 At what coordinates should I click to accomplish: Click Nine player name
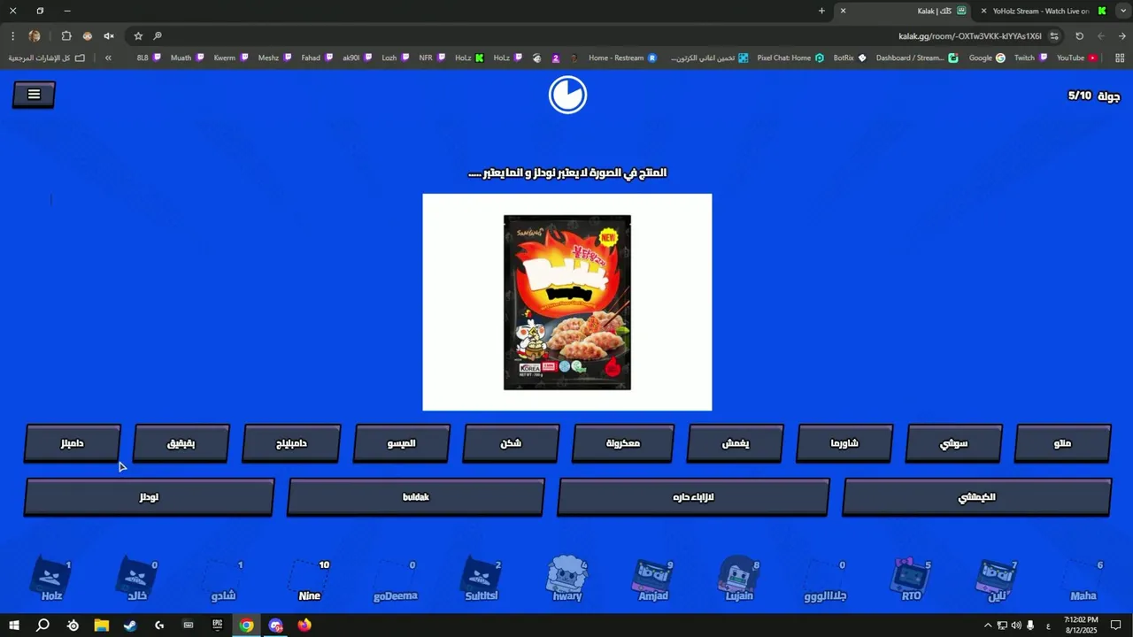click(310, 596)
